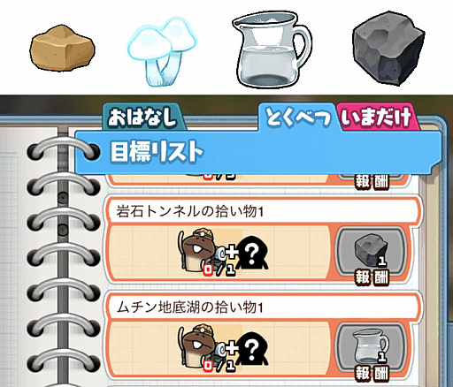Click the brown clay lump item icon
The width and height of the screenshot is (453, 387).
coord(62,49)
